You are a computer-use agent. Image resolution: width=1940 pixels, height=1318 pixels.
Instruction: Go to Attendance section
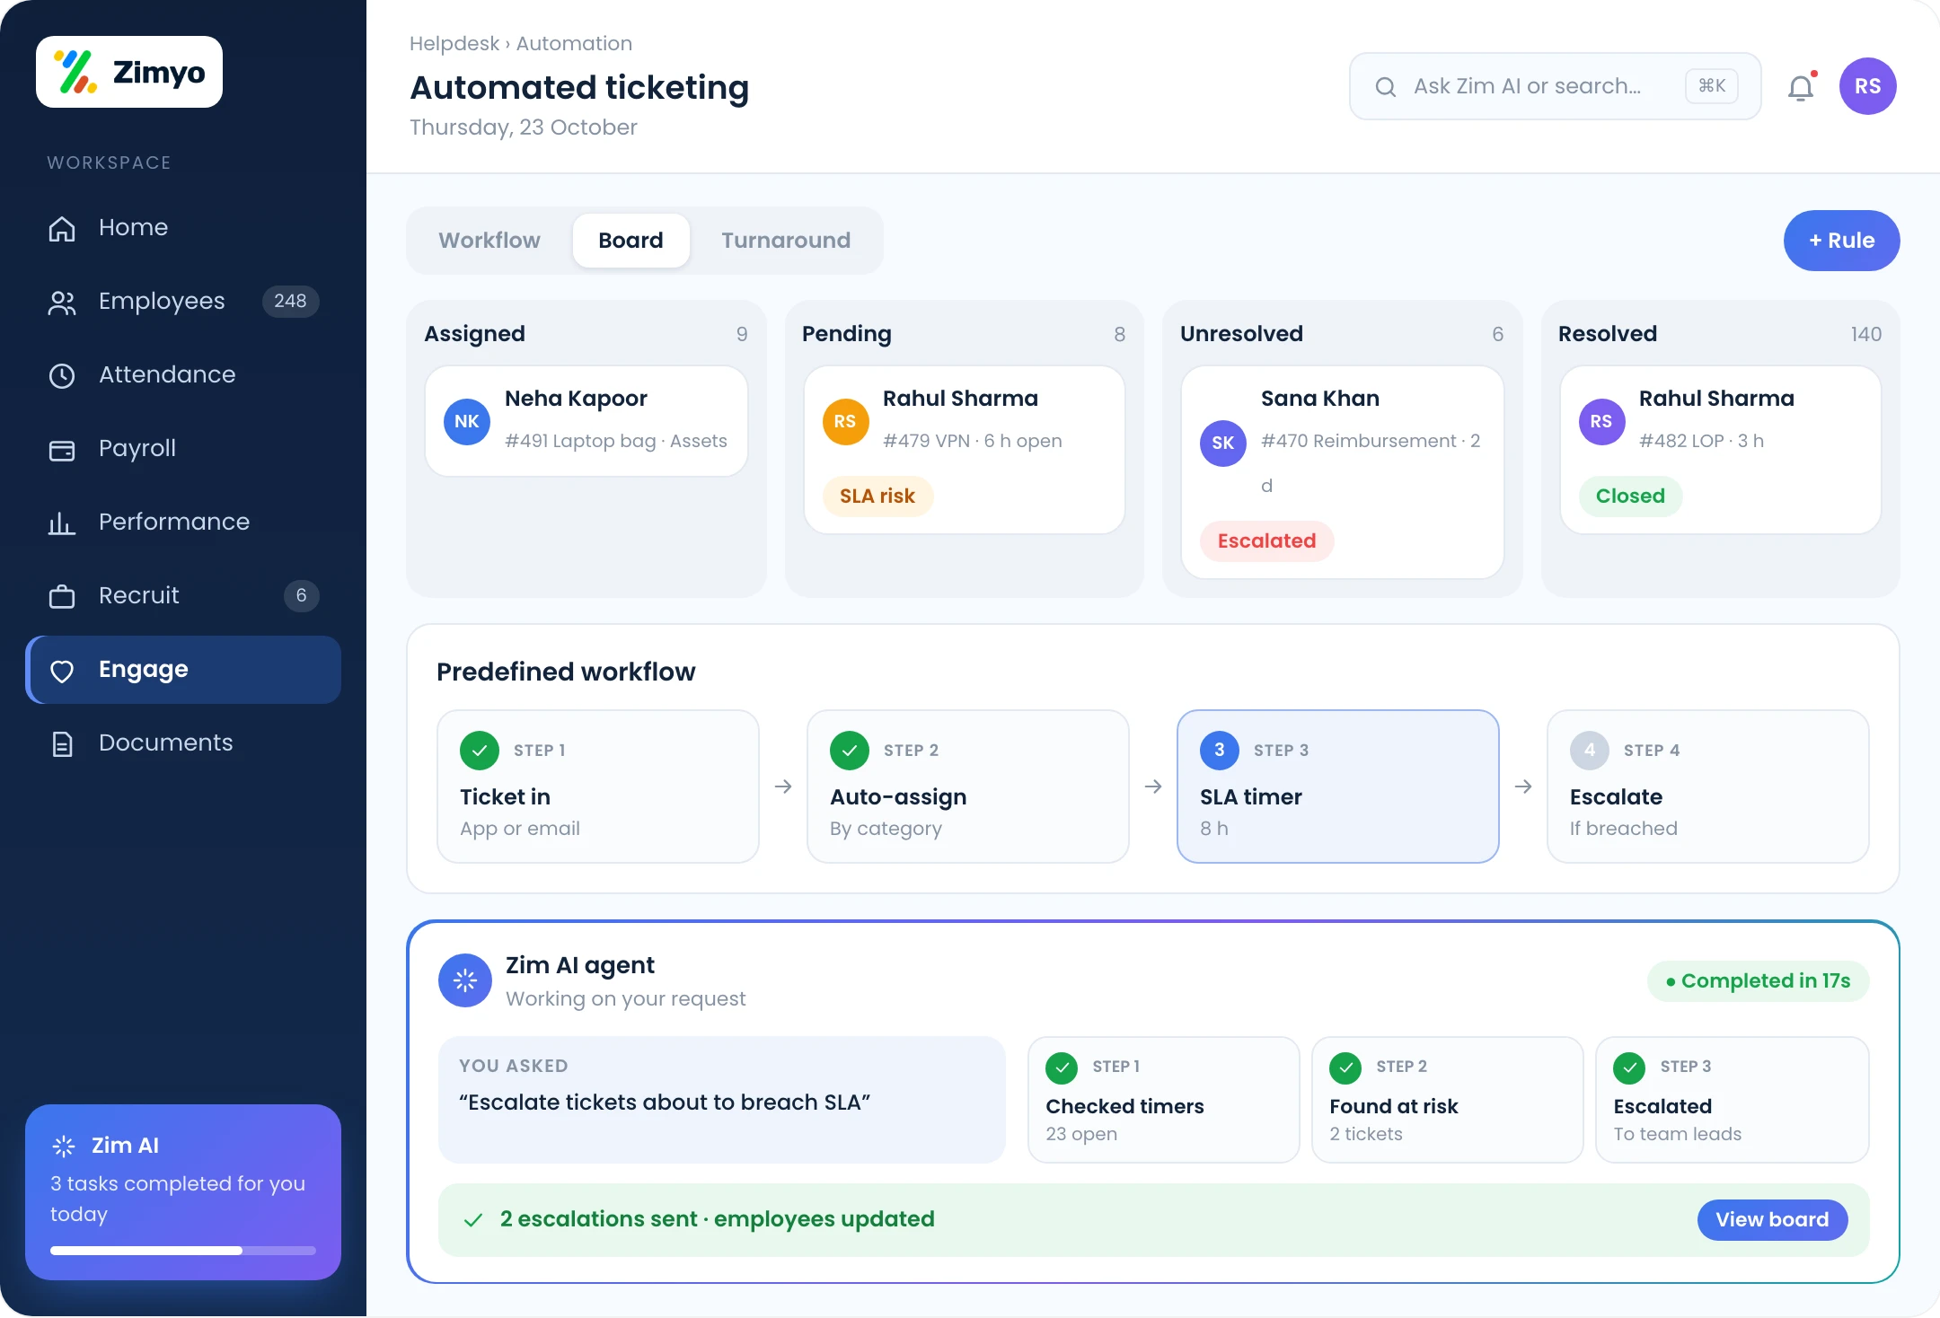183,374
